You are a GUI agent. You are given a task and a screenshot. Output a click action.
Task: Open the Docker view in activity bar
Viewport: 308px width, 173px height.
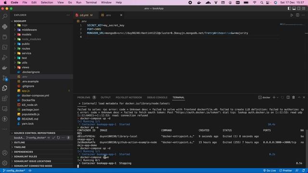[x=5, y=68]
